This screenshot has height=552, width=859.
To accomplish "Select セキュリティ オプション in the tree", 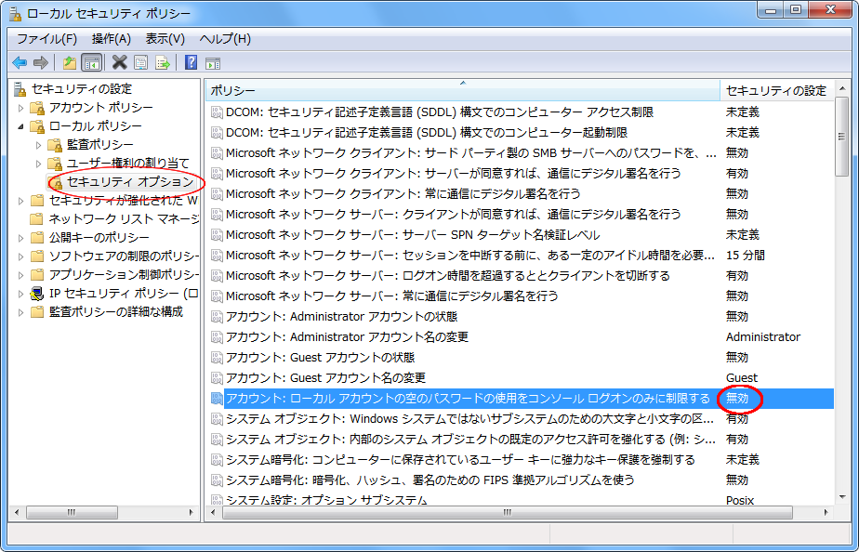I will (x=129, y=181).
